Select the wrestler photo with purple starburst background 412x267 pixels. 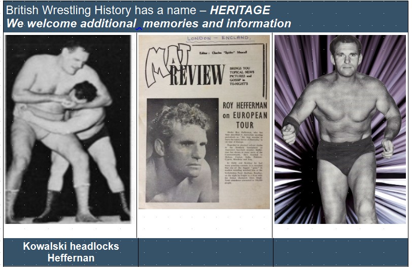click(x=340, y=129)
